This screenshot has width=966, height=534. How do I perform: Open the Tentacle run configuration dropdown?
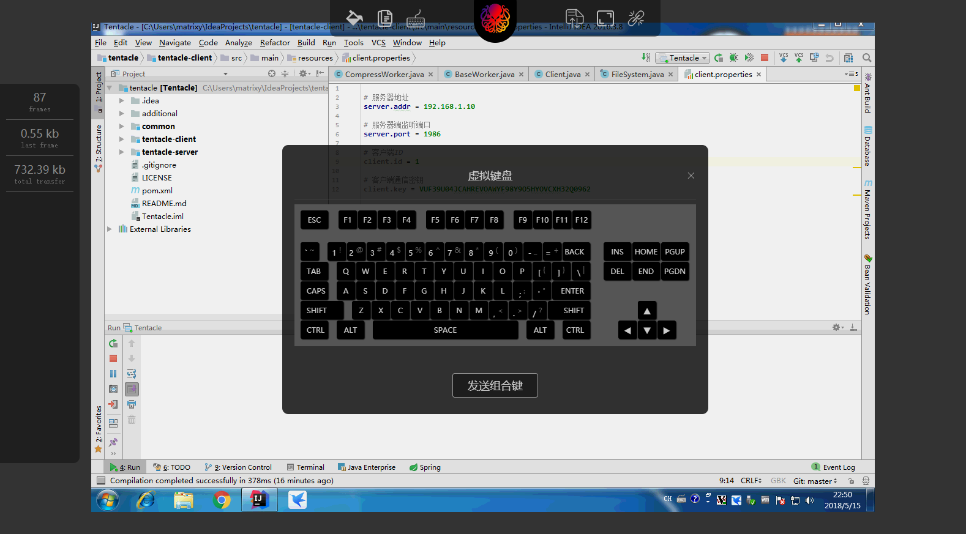(x=683, y=57)
